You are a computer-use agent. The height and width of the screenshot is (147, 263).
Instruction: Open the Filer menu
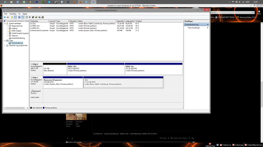coord(6,14)
